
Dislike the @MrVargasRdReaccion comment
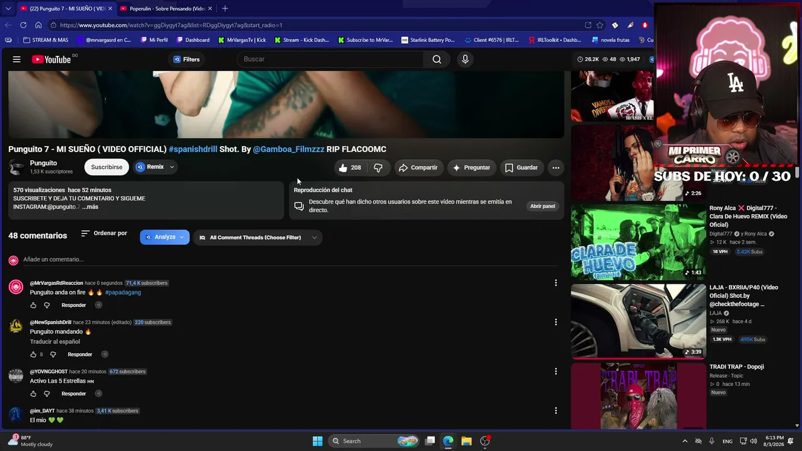click(46, 305)
